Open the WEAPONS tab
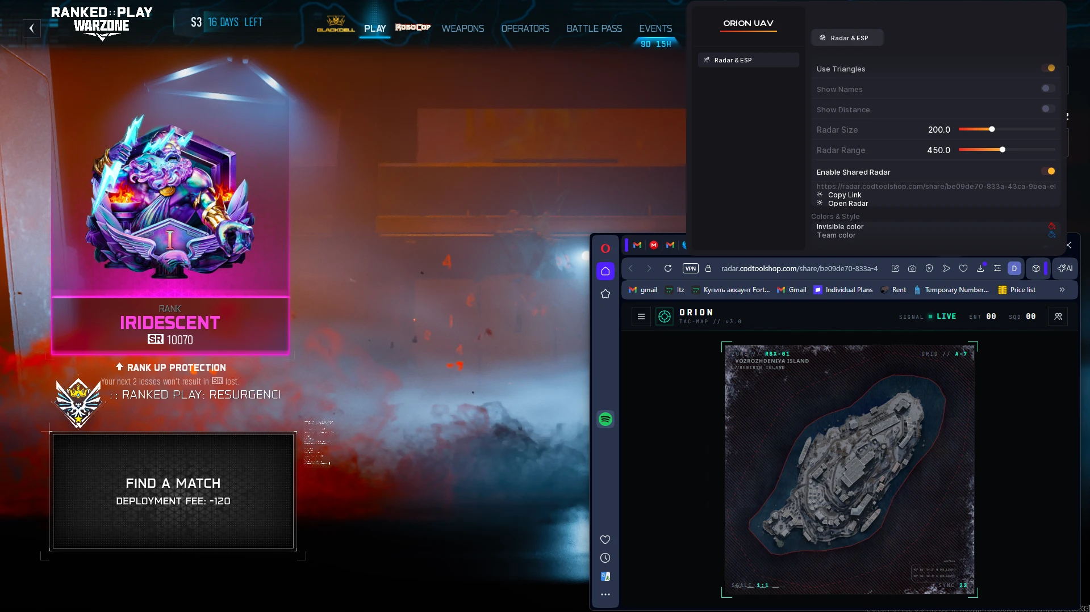The height and width of the screenshot is (612, 1090). tap(463, 28)
